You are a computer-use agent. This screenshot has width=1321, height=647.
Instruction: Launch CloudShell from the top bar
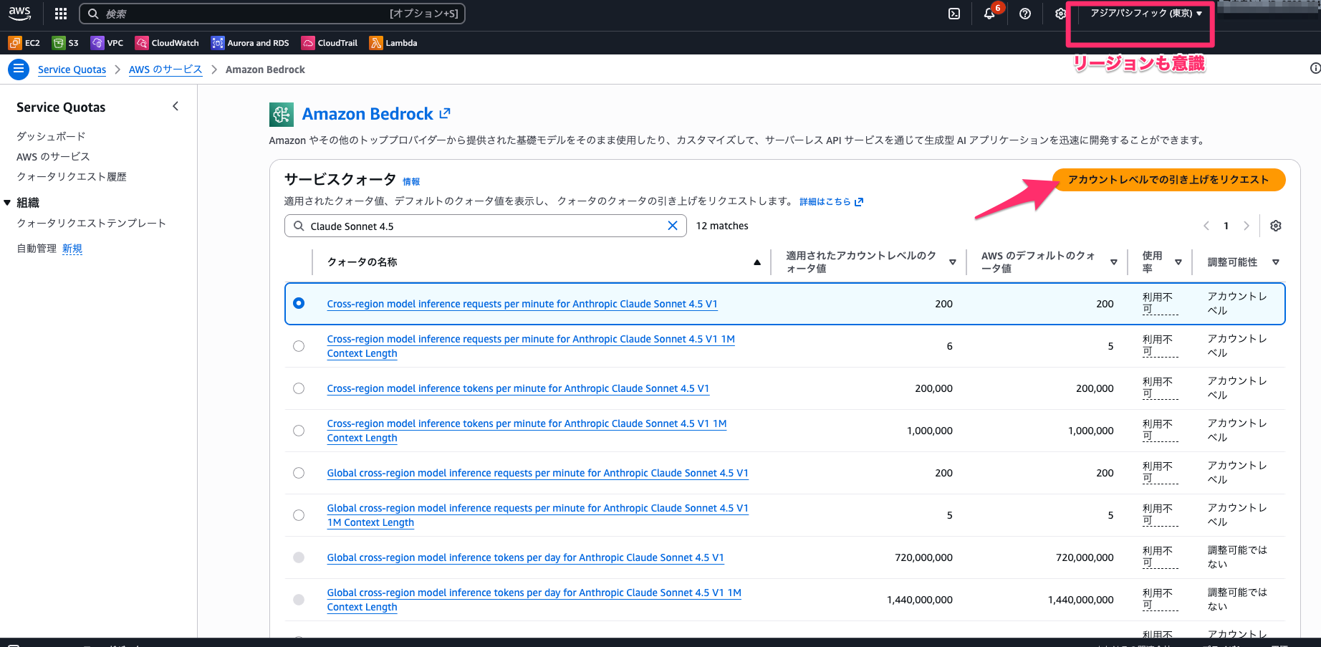[953, 13]
